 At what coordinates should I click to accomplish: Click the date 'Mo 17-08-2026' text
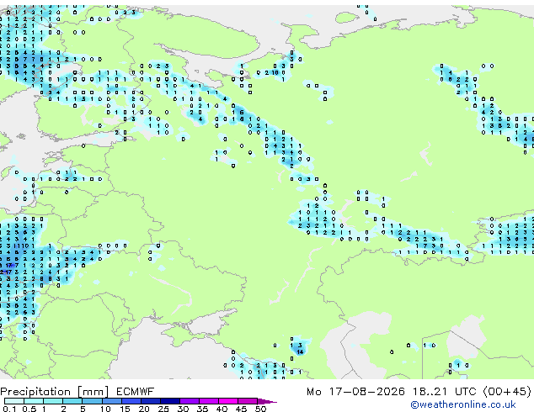[x=356, y=392]
